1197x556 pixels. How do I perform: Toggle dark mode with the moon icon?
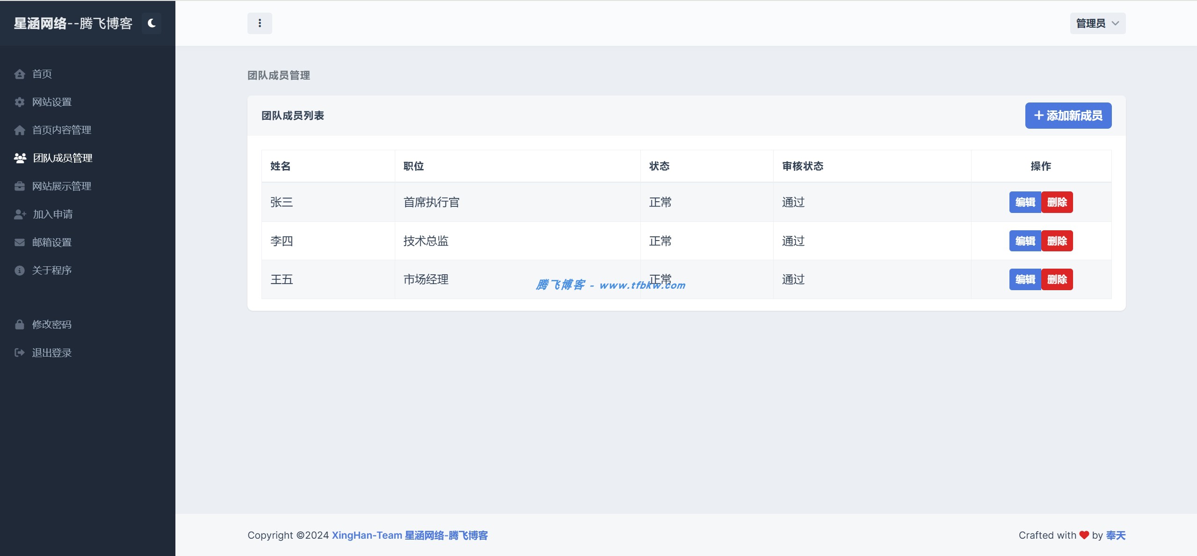coord(151,22)
